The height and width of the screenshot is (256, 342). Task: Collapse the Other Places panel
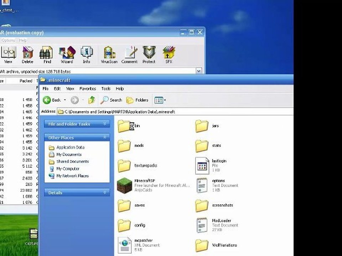105,137
